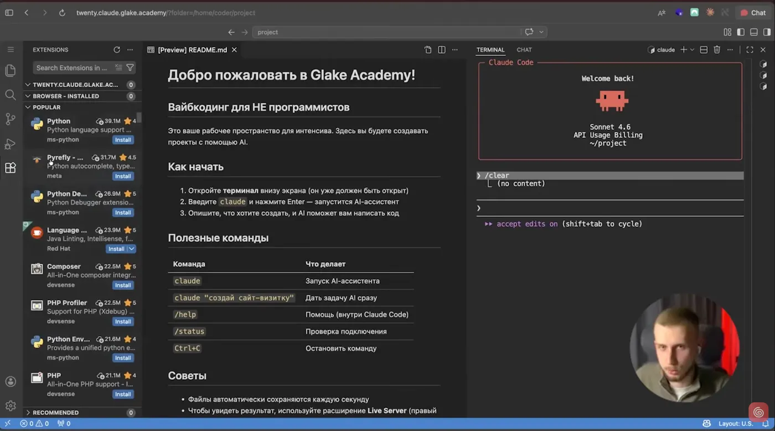Open the hamburger application menu
Image resolution: width=775 pixels, height=431 pixels.
click(x=11, y=50)
